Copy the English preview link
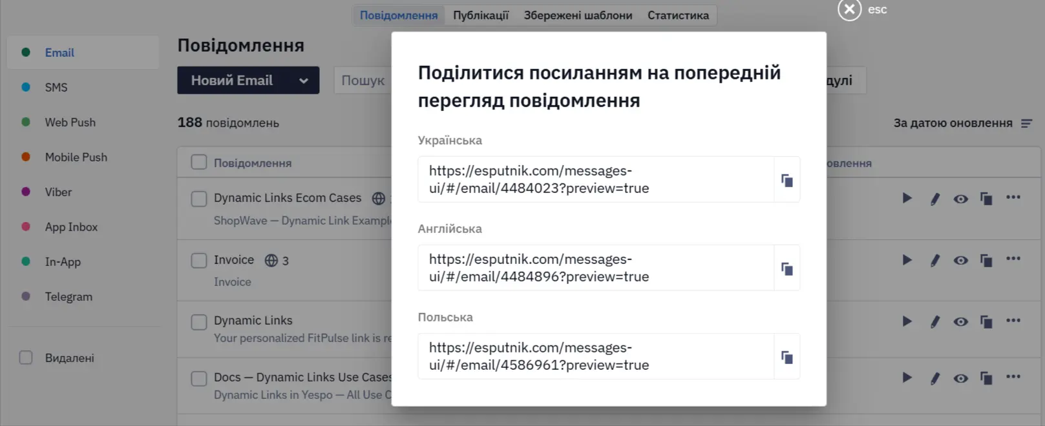 pyautogui.click(x=786, y=269)
